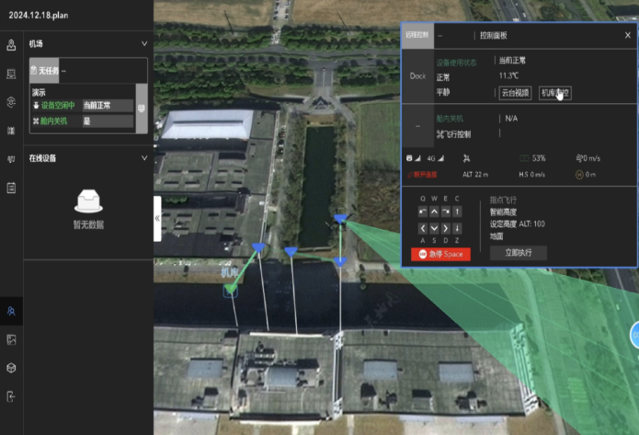Collapse the 在线设备 section chevron
Screen dimensions: 639x435
(144, 158)
